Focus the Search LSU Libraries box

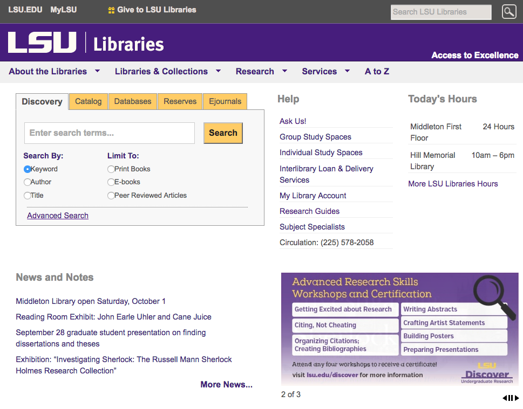click(x=441, y=12)
